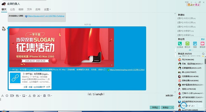
Task: Select member 红颜情断肠(2852511107)
Action: pos(191,68)
